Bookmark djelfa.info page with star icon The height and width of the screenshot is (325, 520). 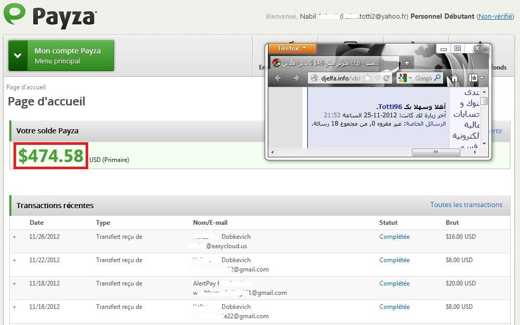click(367, 78)
